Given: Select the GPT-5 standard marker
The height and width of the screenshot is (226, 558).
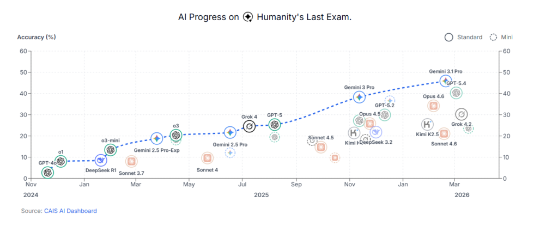Looking at the screenshot, I should click(275, 125).
